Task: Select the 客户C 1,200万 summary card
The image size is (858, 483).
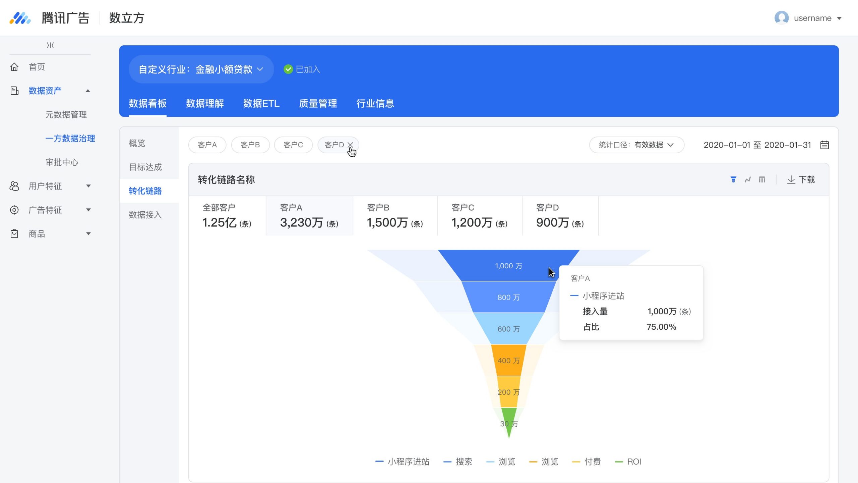Action: (480, 216)
